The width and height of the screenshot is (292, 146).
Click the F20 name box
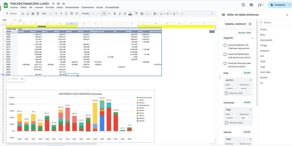9,20
